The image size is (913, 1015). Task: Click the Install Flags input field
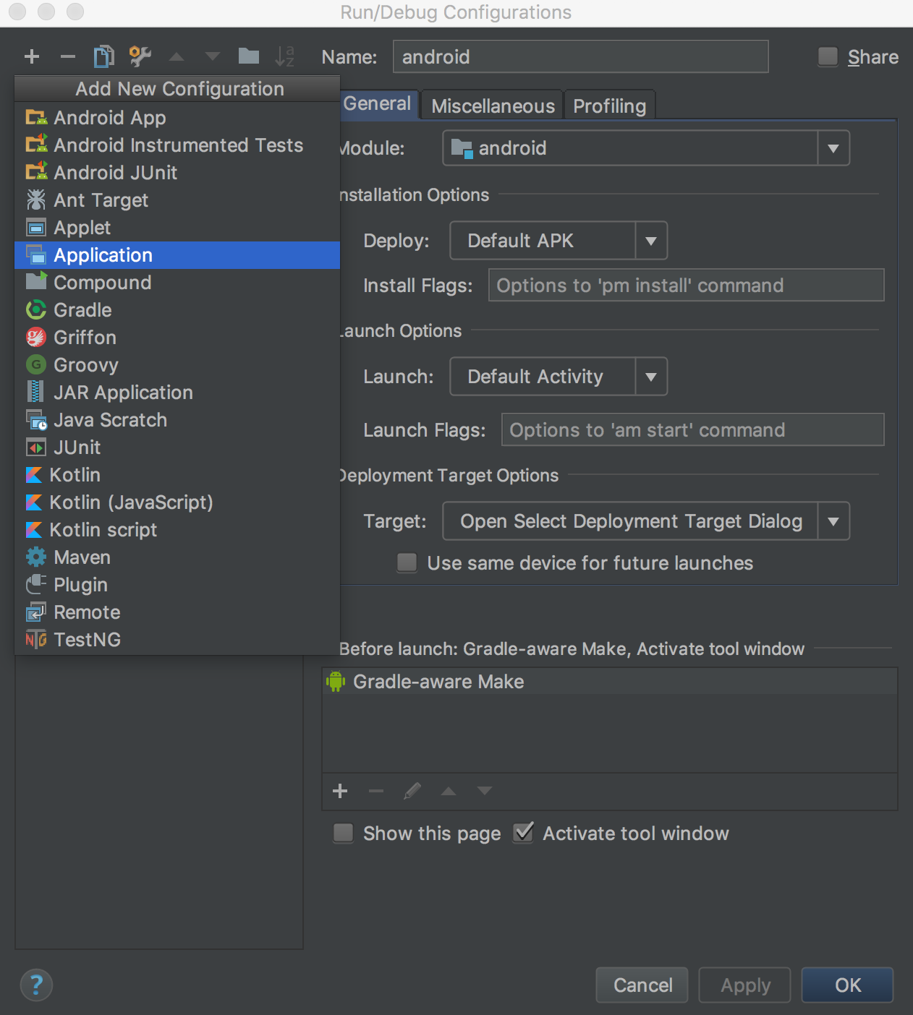[x=686, y=286]
